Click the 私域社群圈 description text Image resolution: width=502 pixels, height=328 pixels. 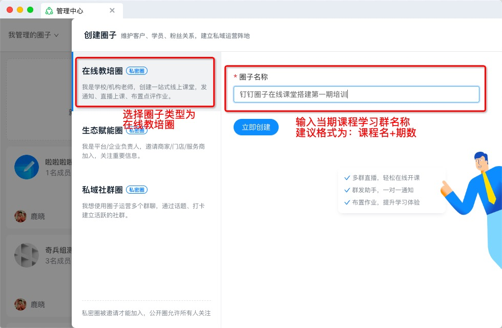(x=143, y=211)
